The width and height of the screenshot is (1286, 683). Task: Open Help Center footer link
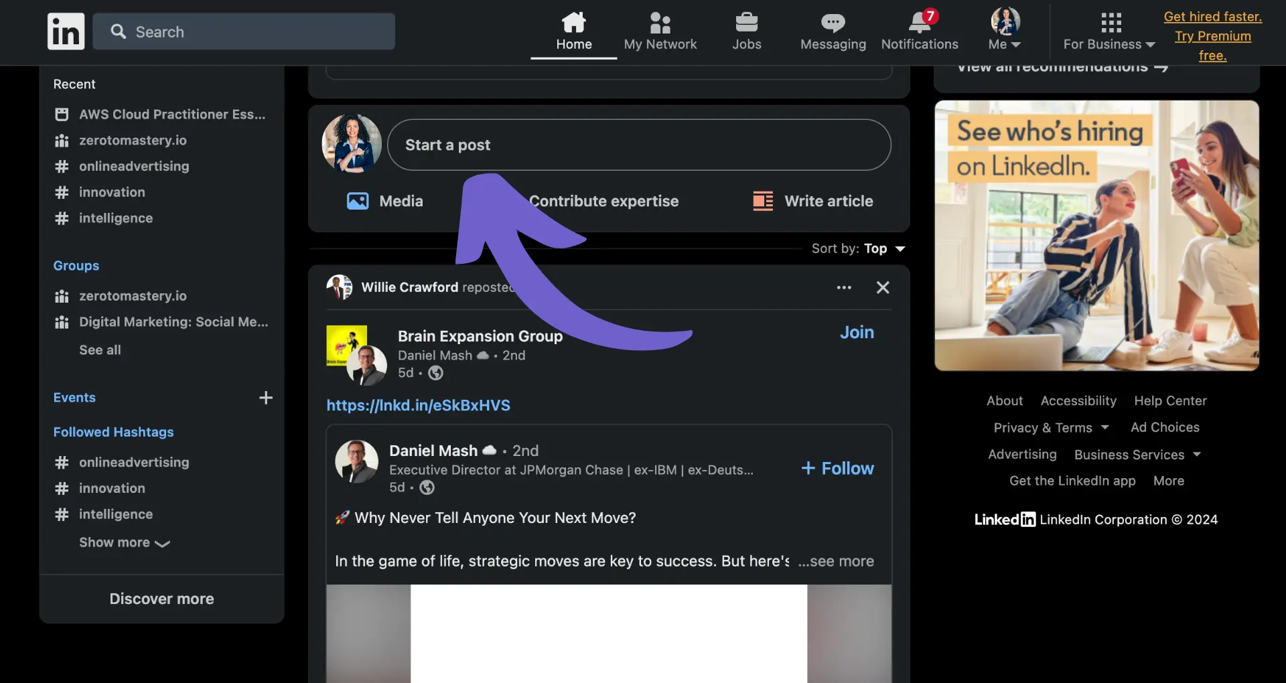[x=1170, y=400]
